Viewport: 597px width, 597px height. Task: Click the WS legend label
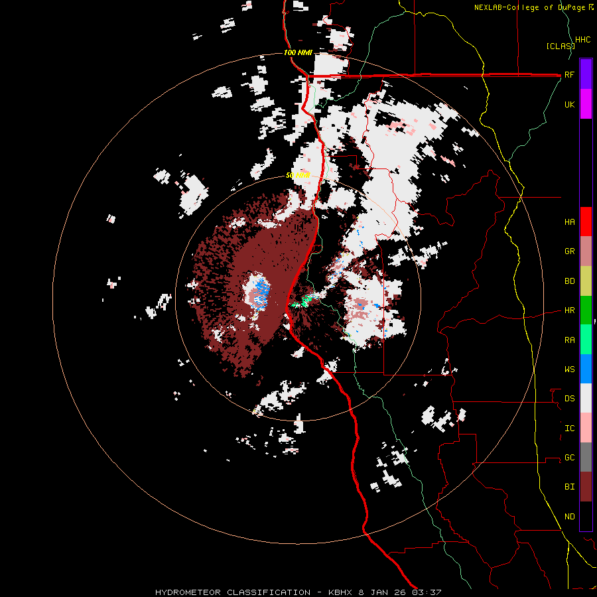point(569,369)
